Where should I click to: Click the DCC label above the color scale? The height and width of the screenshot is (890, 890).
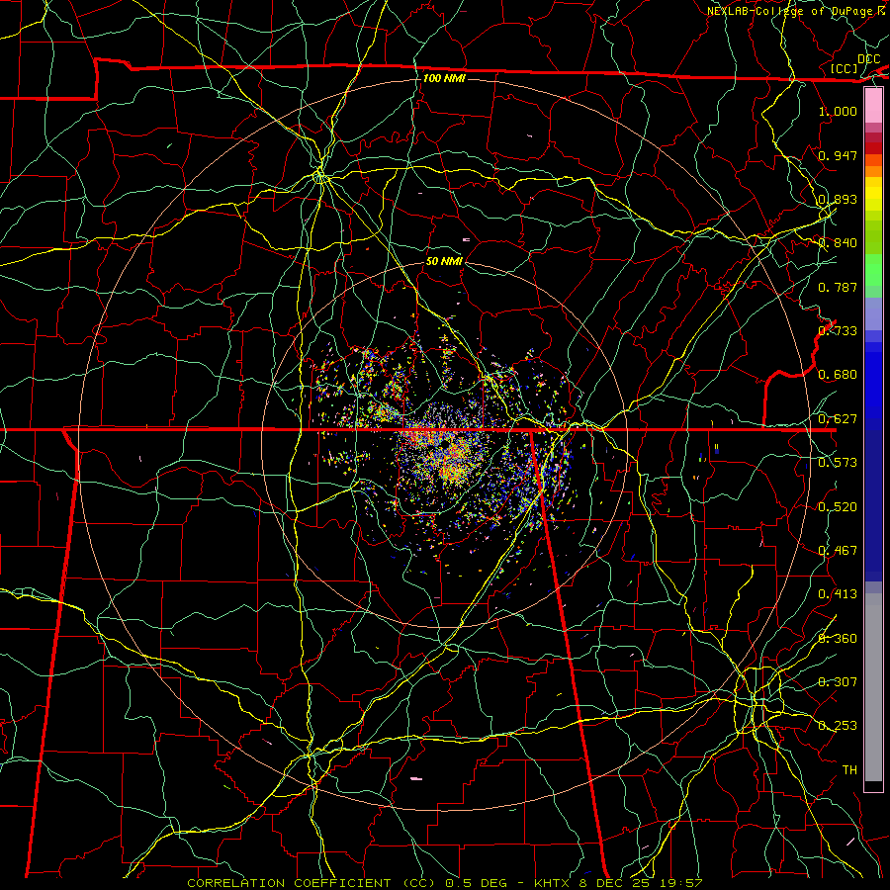[868, 59]
